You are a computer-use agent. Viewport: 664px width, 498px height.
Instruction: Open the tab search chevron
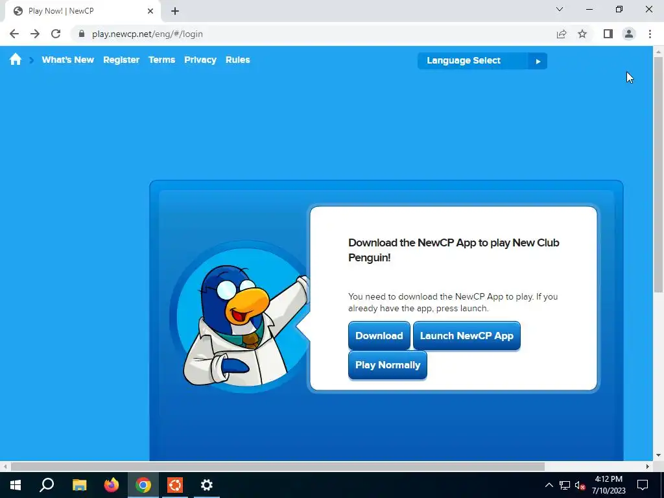tap(560, 9)
